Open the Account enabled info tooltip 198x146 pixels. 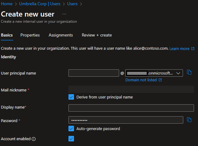coord(33,139)
